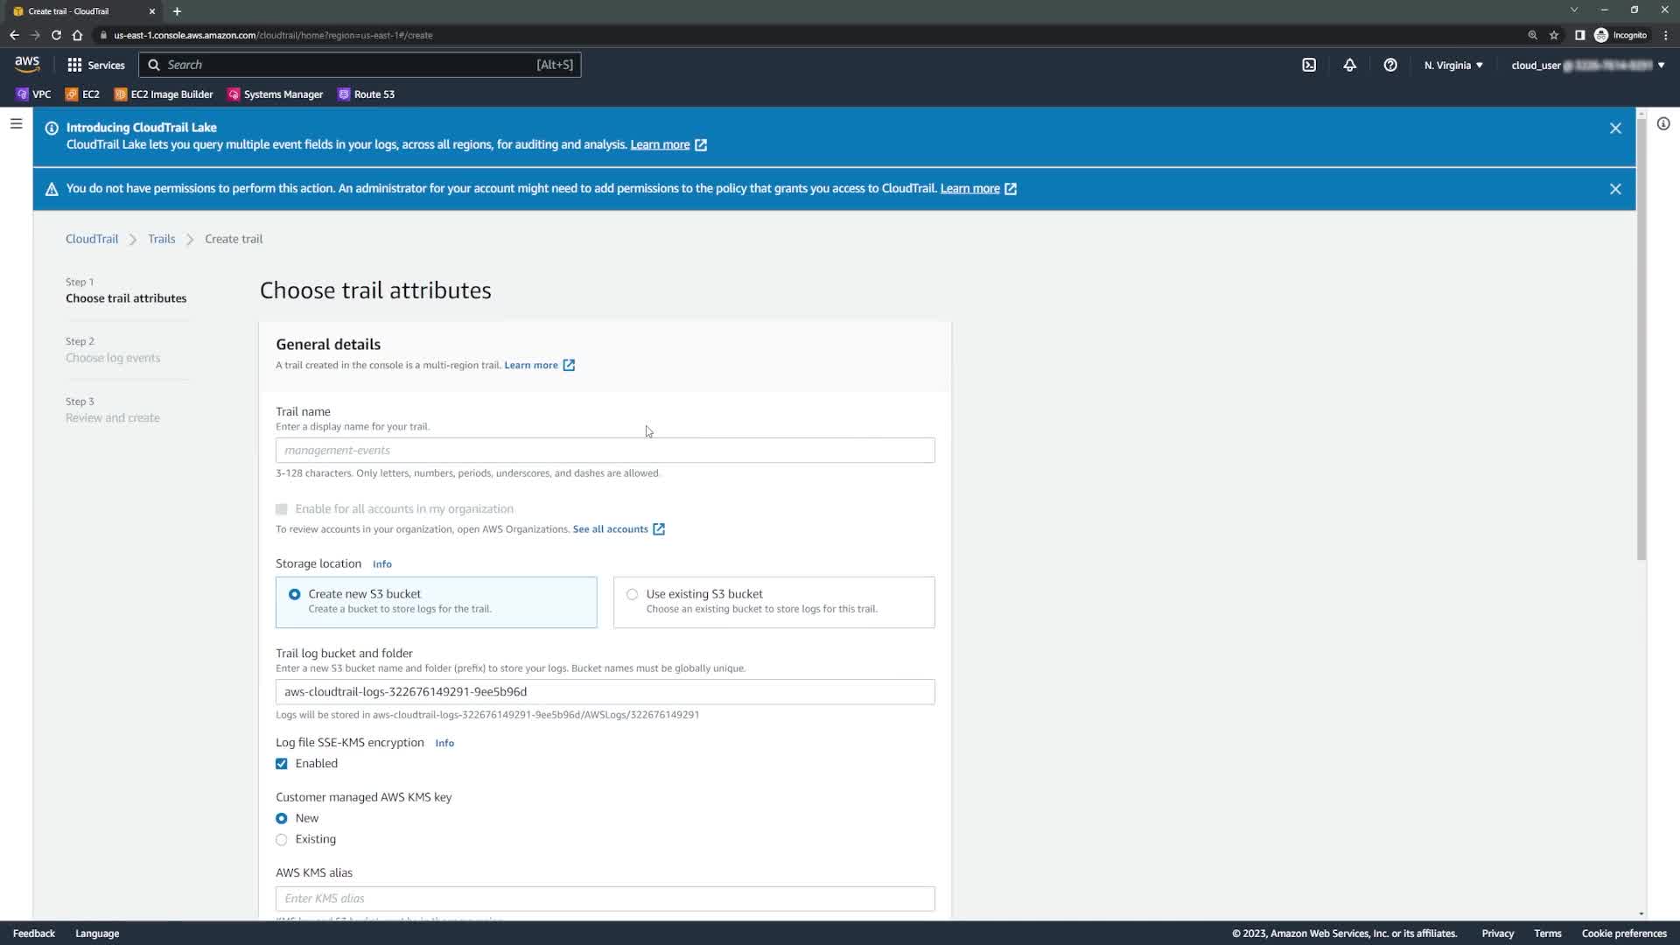Open the CloudShell terminal icon

(1309, 65)
